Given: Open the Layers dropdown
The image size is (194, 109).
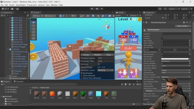Looking at the screenshot, I should [x=174, y=9].
